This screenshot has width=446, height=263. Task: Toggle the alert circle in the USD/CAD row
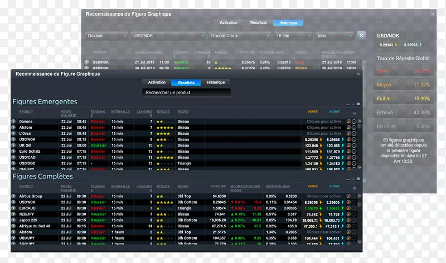point(354,157)
